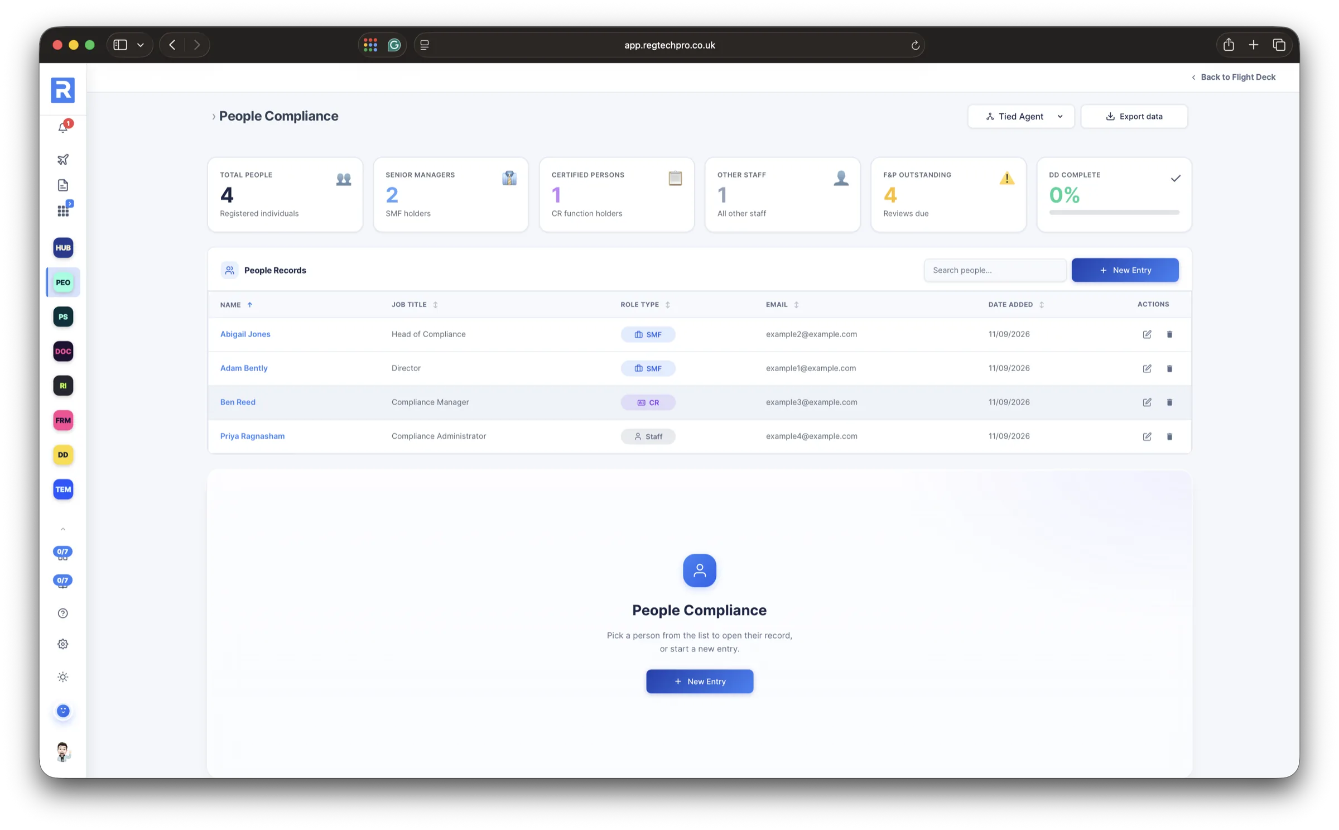
Task: Select the PEO module icon
Action: coord(63,282)
